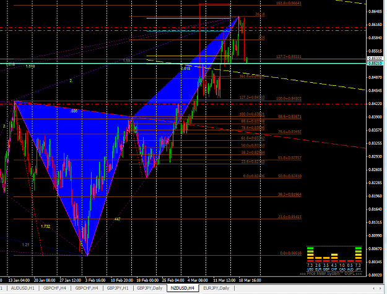387x294 pixels.
Task: Select the green dash-dot horizontal line
Action: coord(183,30)
